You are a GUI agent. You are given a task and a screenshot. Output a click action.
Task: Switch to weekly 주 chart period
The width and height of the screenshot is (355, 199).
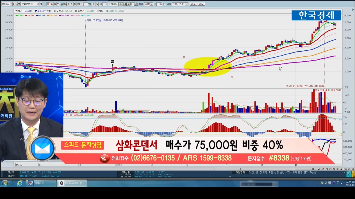(52, 4)
